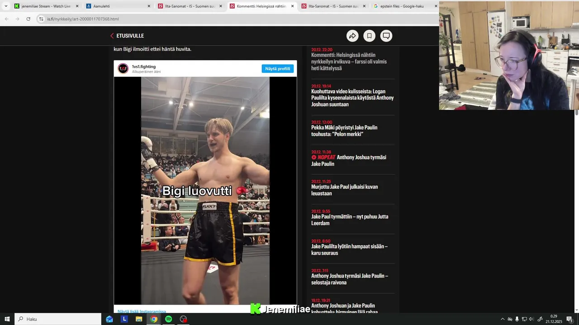Click the browser forward arrow
The height and width of the screenshot is (325, 579).
click(x=17, y=19)
